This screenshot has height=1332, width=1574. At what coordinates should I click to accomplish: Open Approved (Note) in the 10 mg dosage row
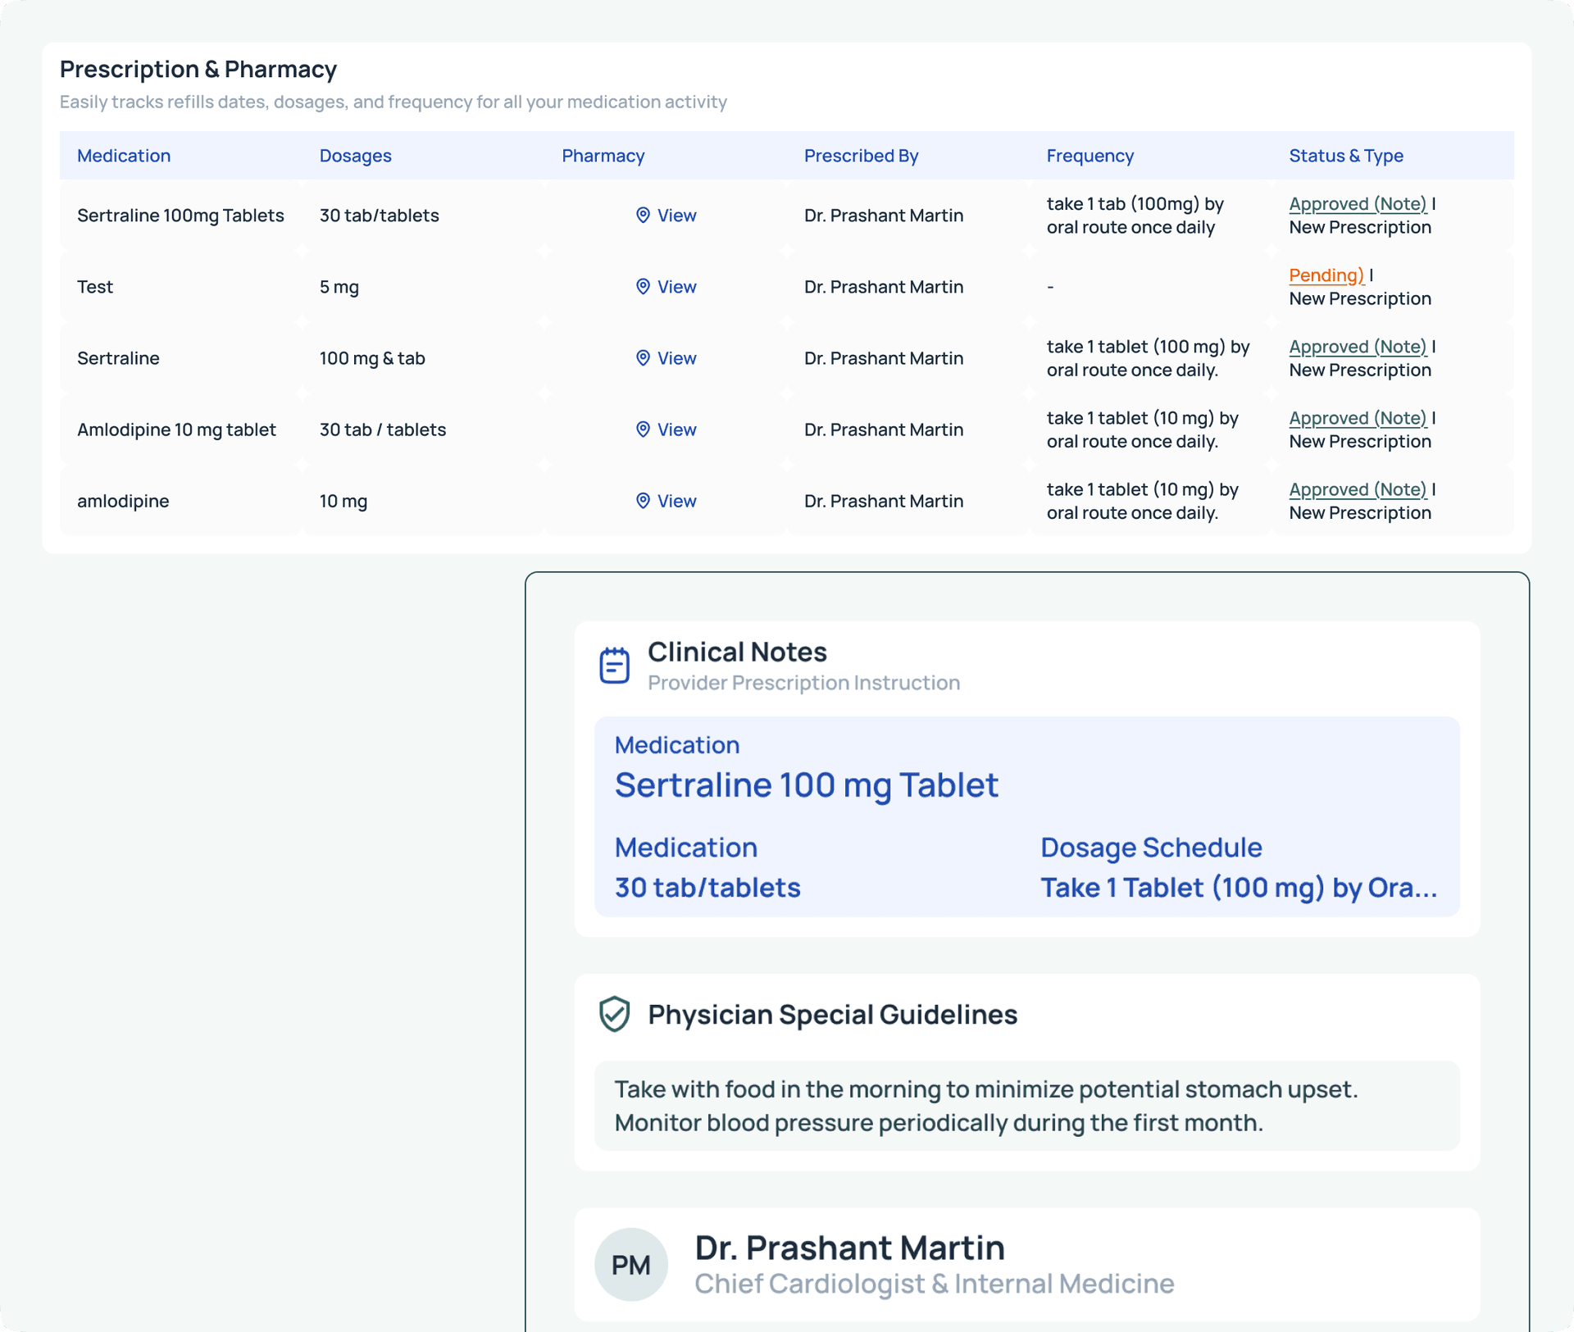pos(1358,489)
